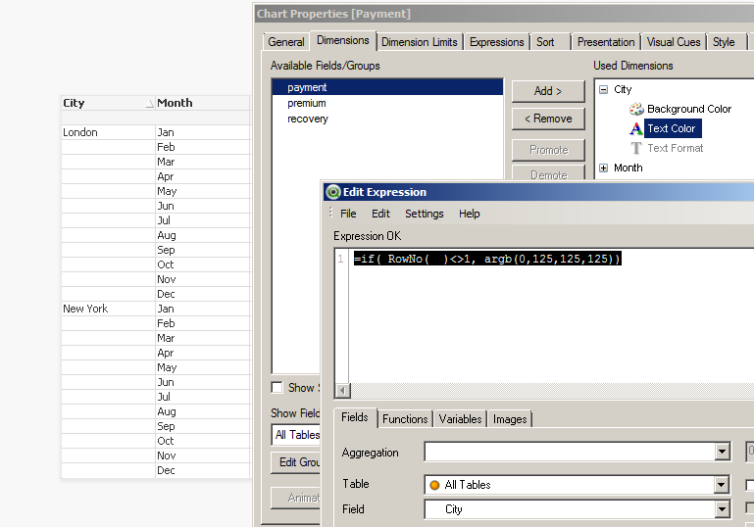Image resolution: width=754 pixels, height=527 pixels.
Task: Select the Fields tab in Edit Expression
Action: (x=354, y=417)
